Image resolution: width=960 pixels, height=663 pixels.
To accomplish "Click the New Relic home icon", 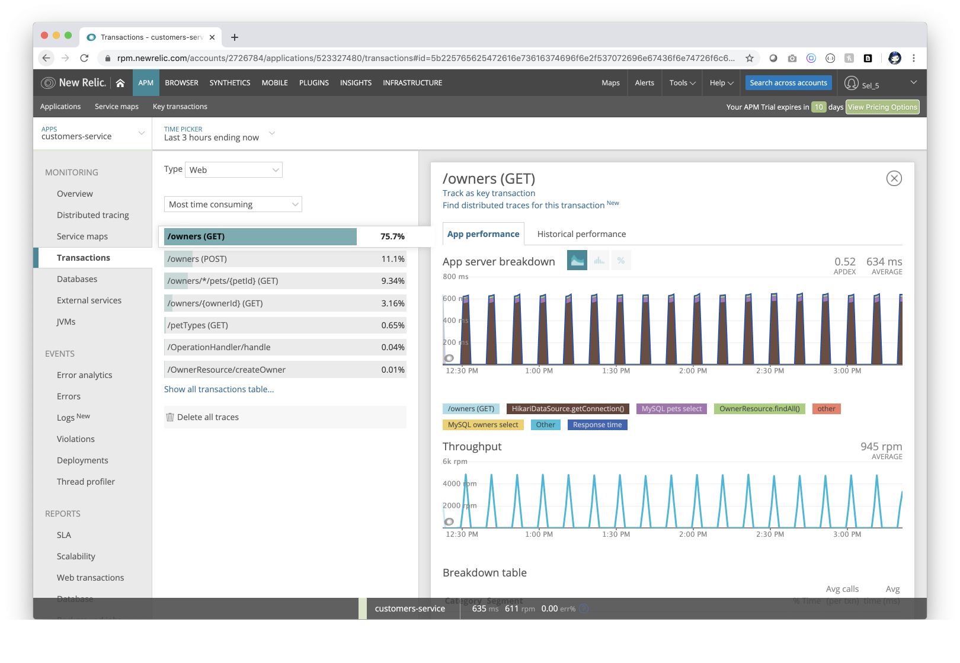I will [x=120, y=83].
